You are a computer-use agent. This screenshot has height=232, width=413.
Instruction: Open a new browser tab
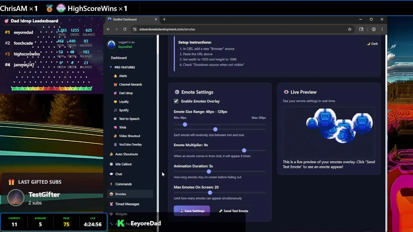click(x=164, y=19)
